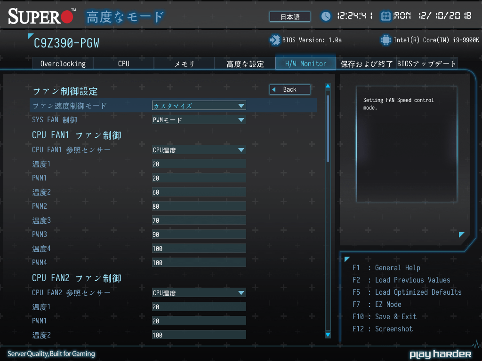
Task: Click the CPU FAN2 温度2 field showing 100
Action: (199, 335)
